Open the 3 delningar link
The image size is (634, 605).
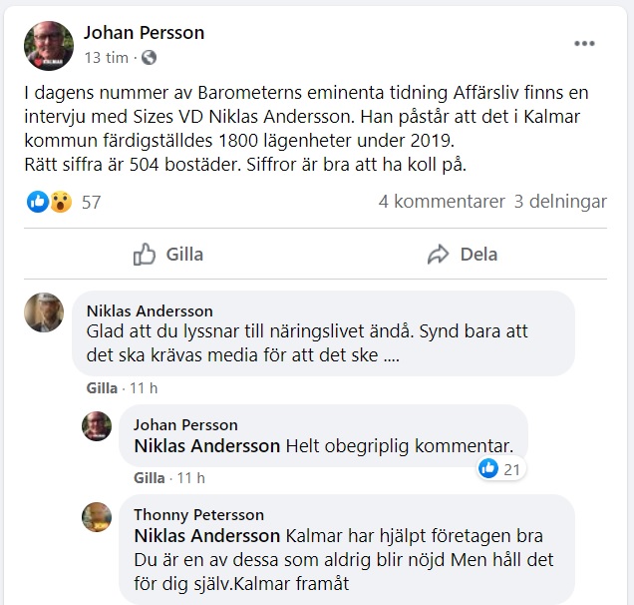560,202
